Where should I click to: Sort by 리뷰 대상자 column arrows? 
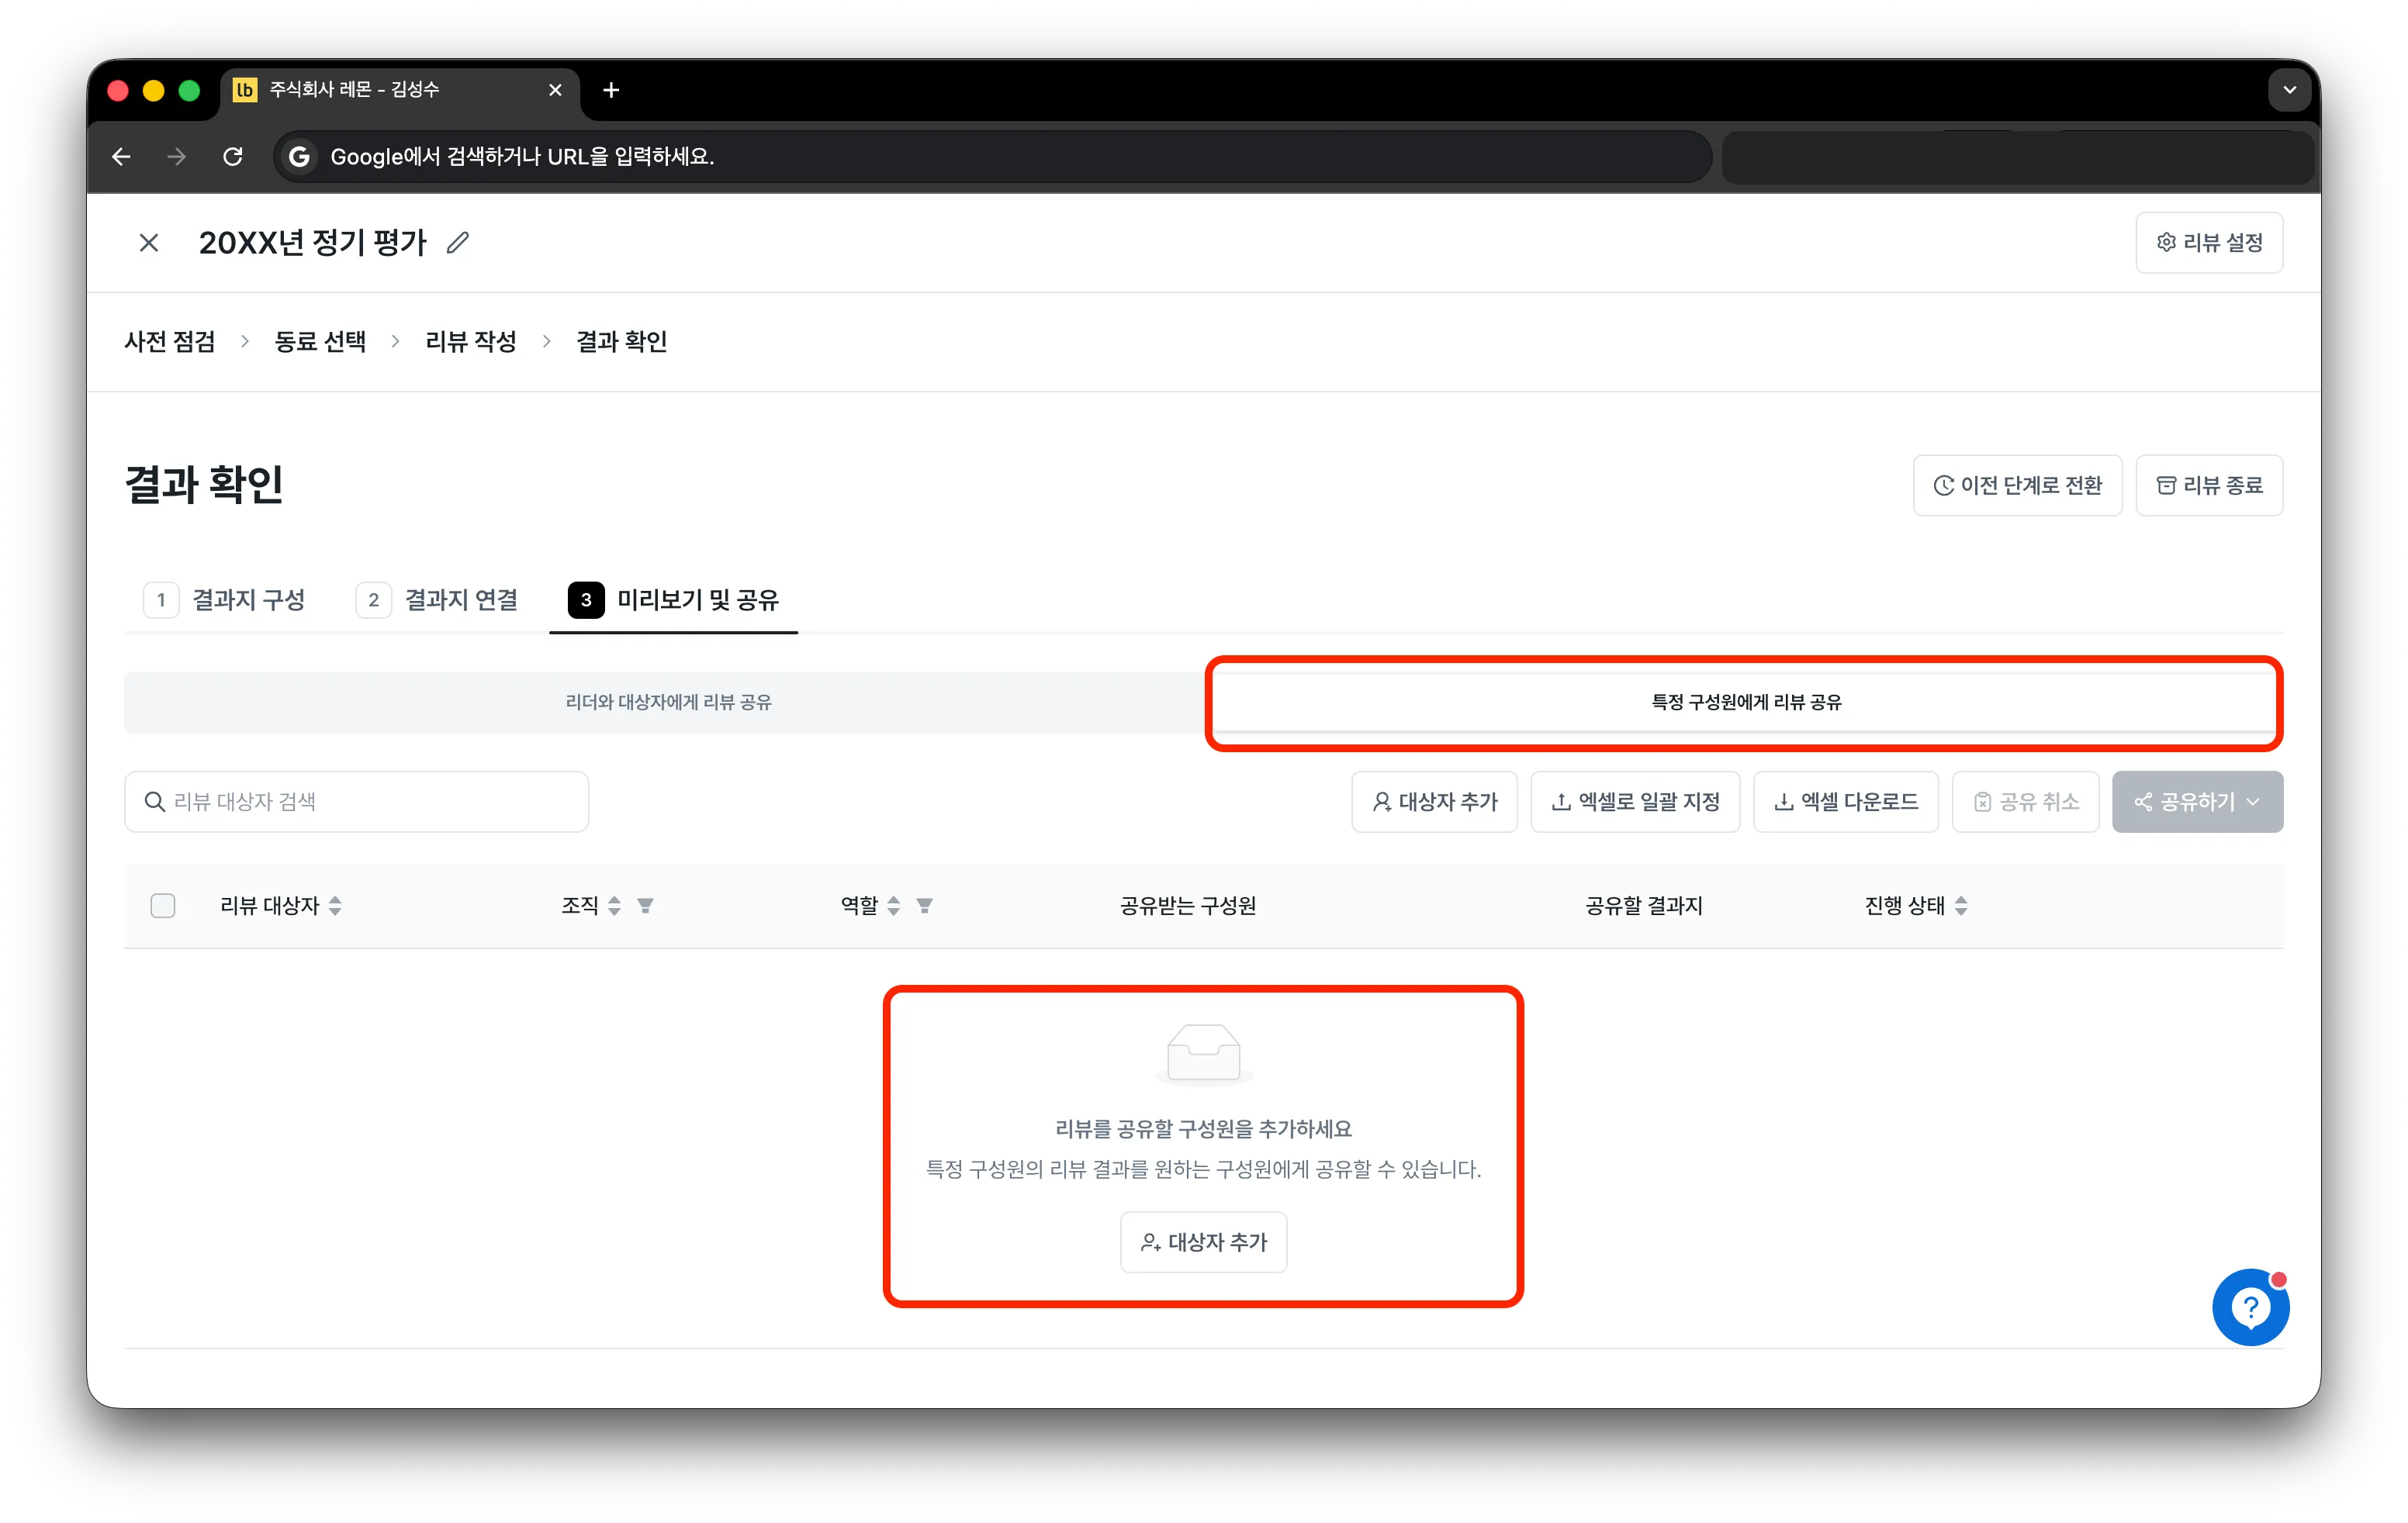pyautogui.click(x=335, y=906)
